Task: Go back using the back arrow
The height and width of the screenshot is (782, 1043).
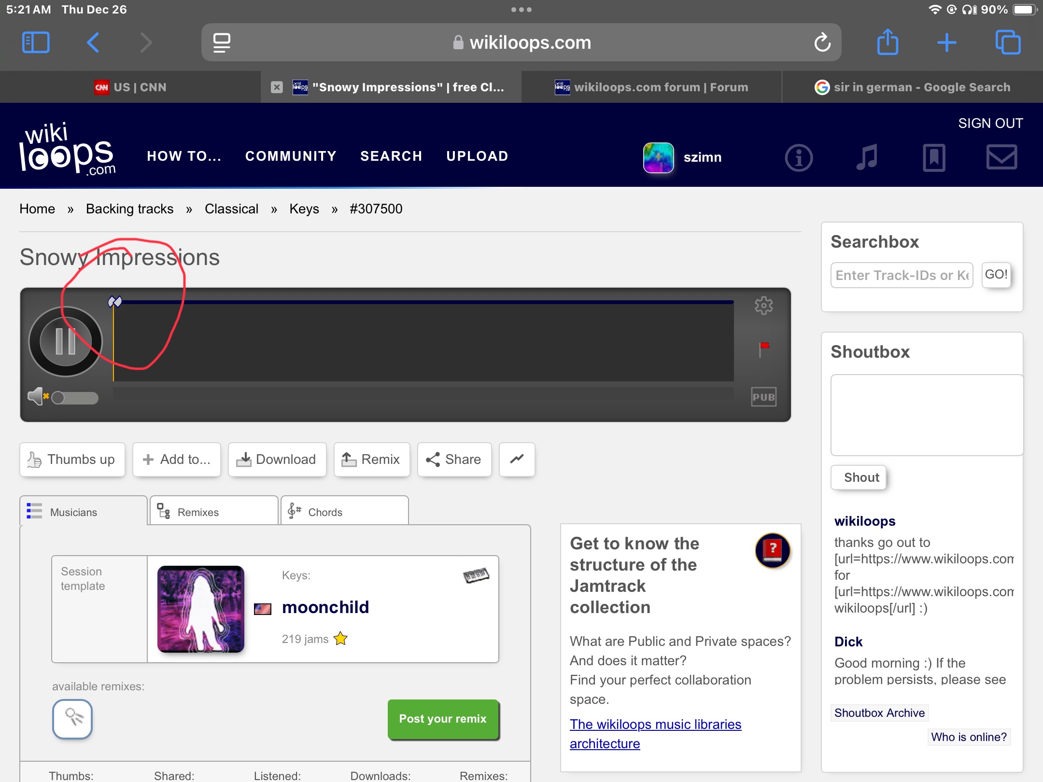Action: tap(93, 42)
